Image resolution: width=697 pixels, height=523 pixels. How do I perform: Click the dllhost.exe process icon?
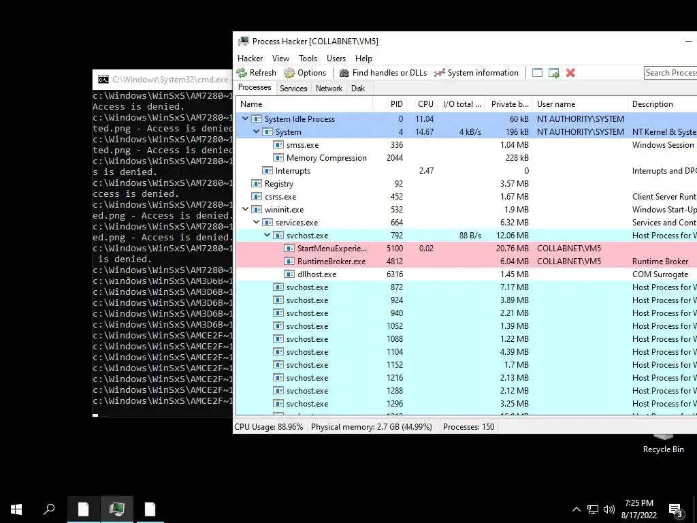point(289,274)
